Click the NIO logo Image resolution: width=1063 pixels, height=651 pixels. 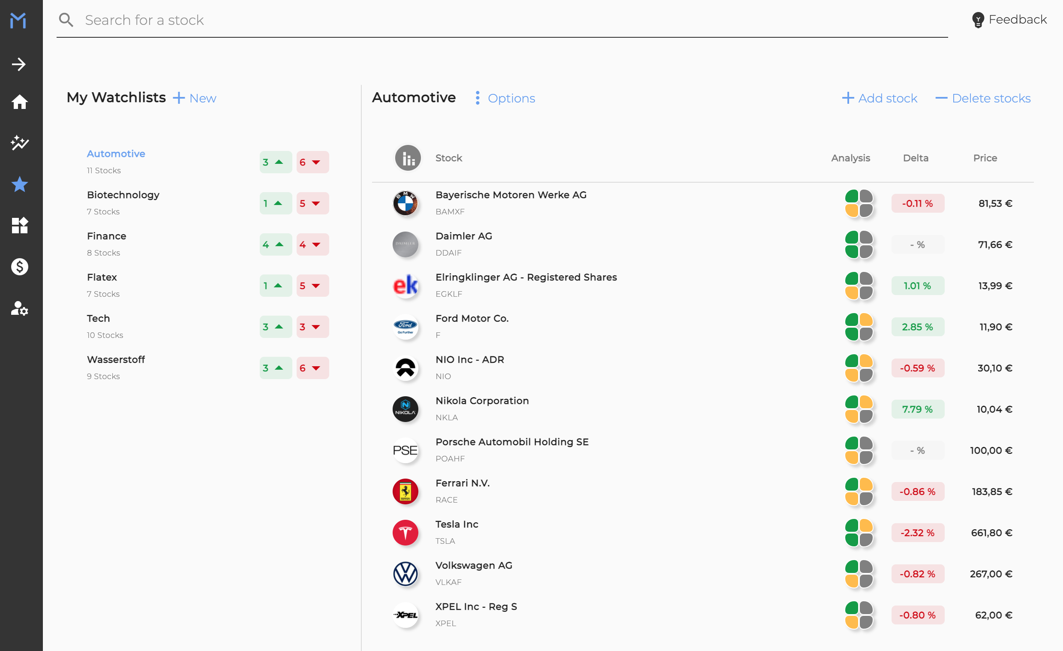point(405,368)
